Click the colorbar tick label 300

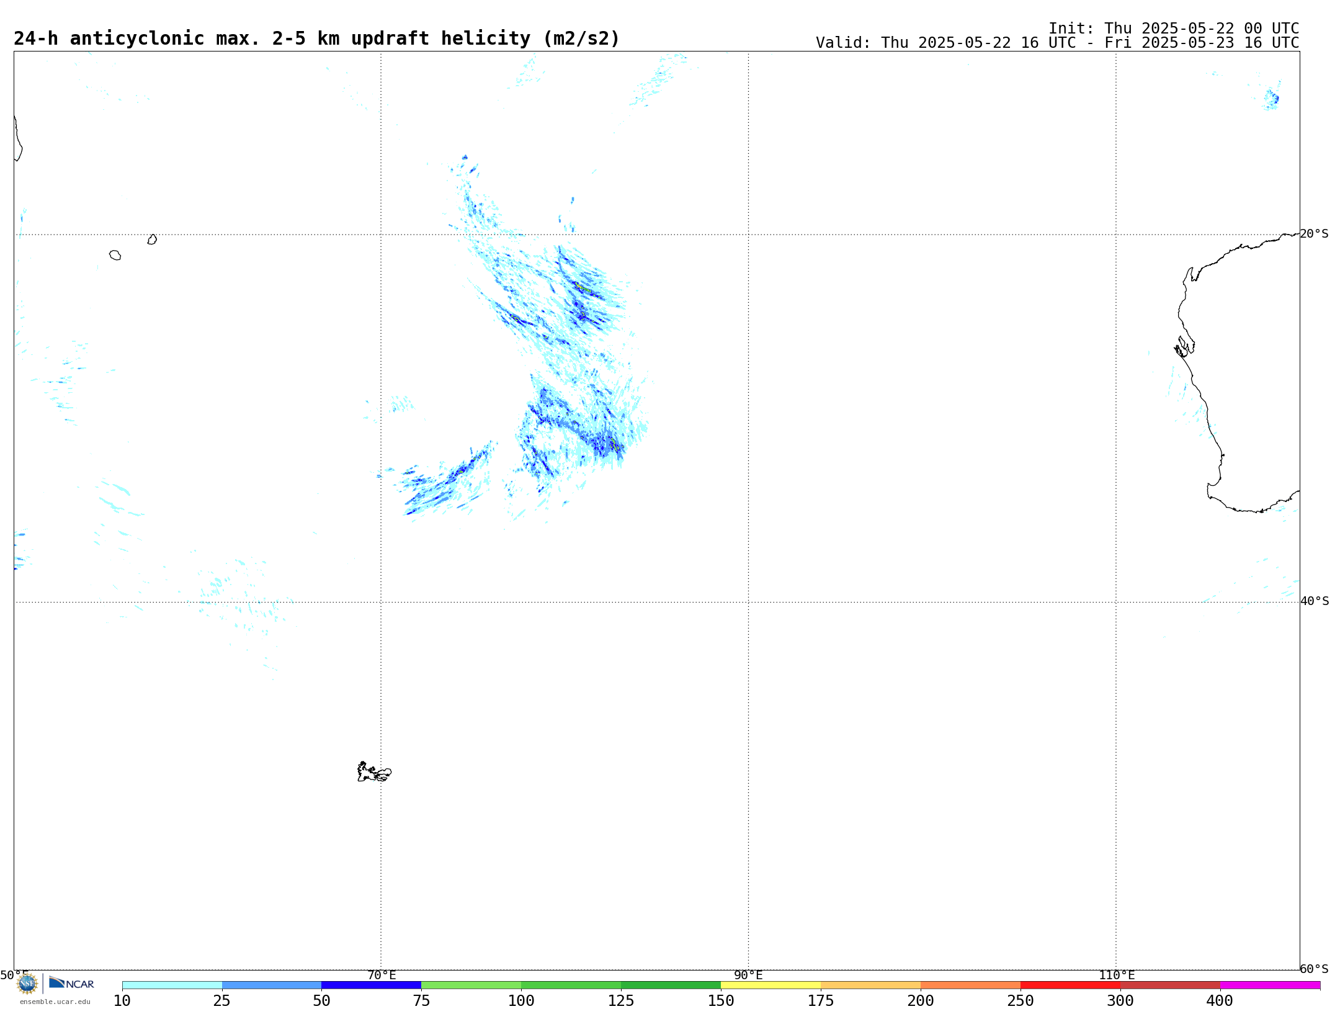tap(1120, 1001)
